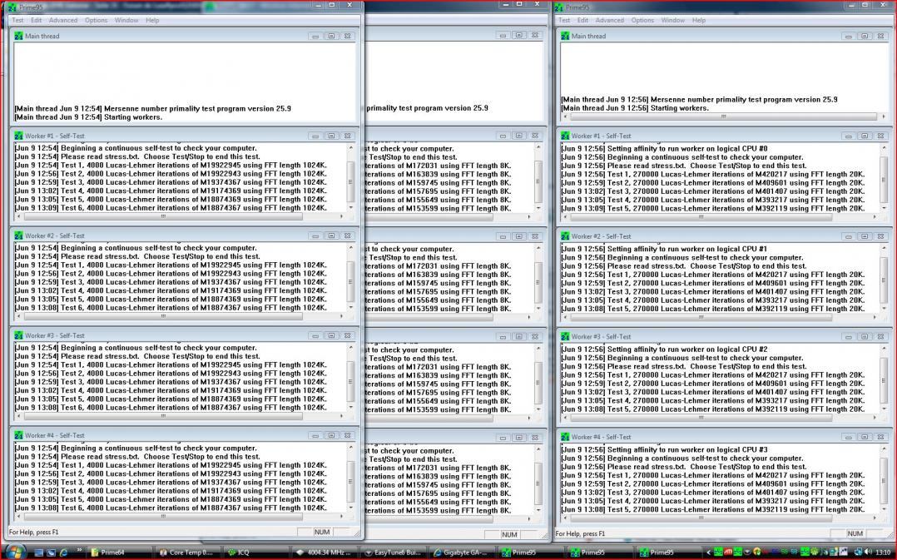Open the Windows Start button
The image size is (897, 560).
click(16, 552)
